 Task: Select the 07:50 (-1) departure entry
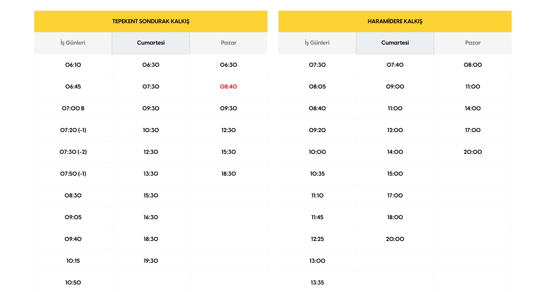pyautogui.click(x=73, y=174)
